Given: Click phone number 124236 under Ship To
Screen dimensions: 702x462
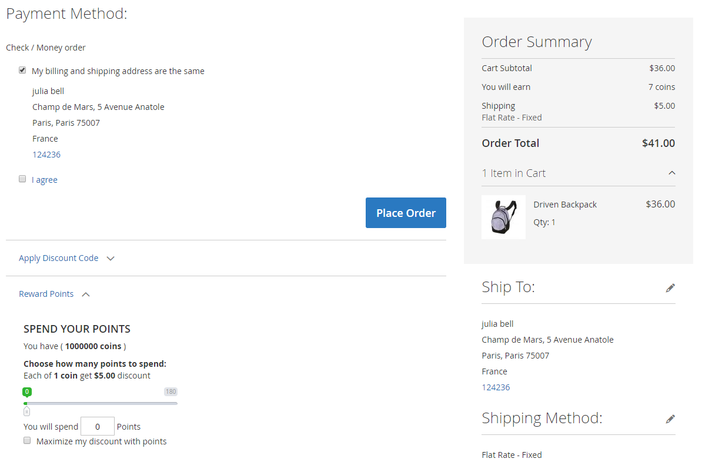Looking at the screenshot, I should click(496, 387).
